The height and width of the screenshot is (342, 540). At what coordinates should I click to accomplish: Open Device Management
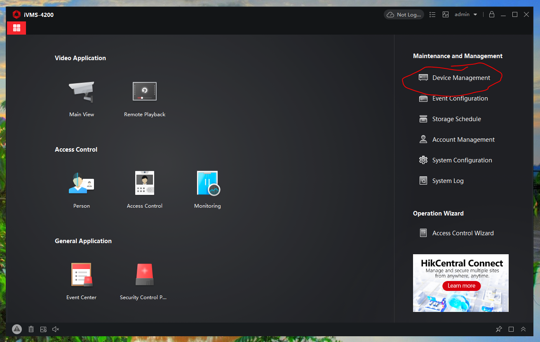(x=461, y=78)
